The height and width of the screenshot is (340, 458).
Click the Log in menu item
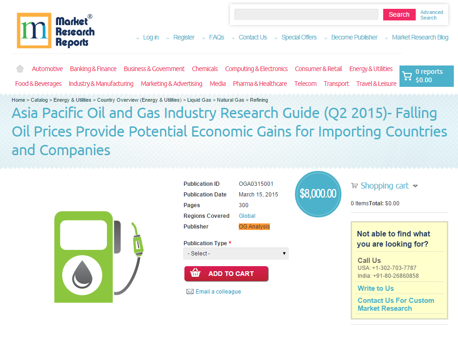pyautogui.click(x=150, y=37)
